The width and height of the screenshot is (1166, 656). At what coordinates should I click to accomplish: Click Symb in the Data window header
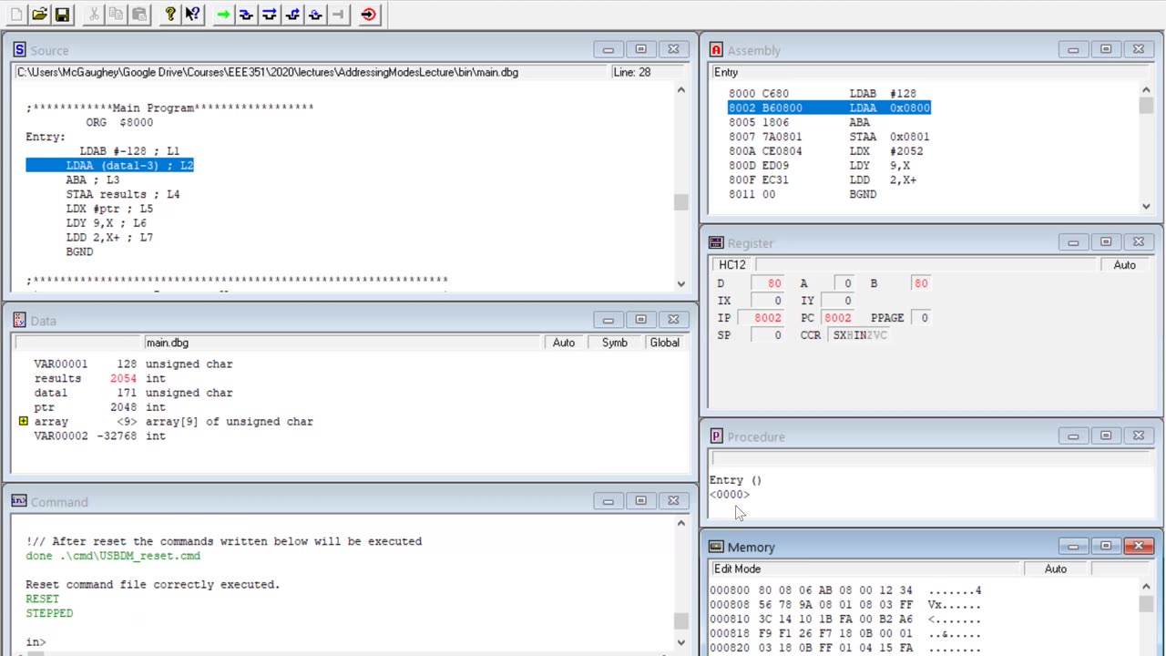click(614, 343)
